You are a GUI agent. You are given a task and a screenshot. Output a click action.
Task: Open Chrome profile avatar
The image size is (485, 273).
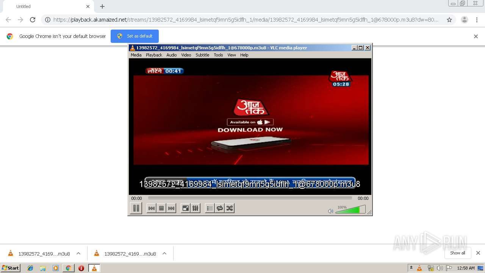click(465, 20)
